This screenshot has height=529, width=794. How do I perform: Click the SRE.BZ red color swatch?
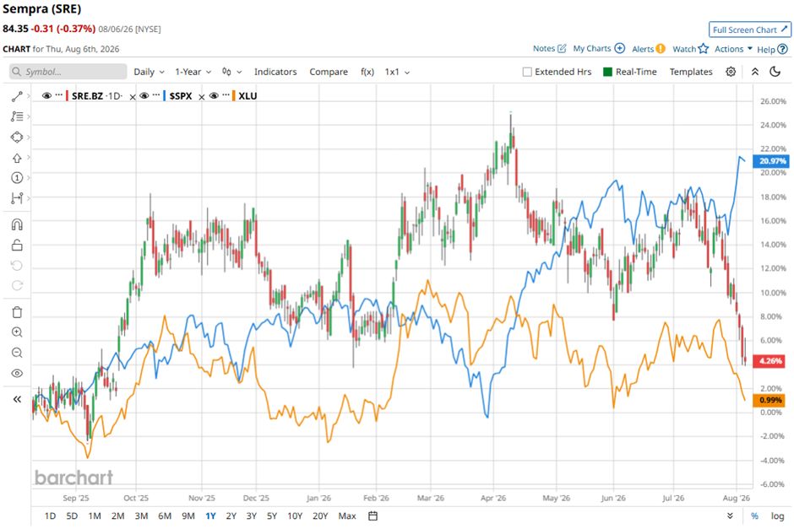click(68, 95)
